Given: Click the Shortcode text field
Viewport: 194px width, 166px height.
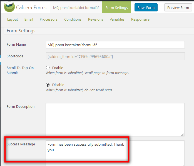Looking at the screenshot, I should coord(115,57).
